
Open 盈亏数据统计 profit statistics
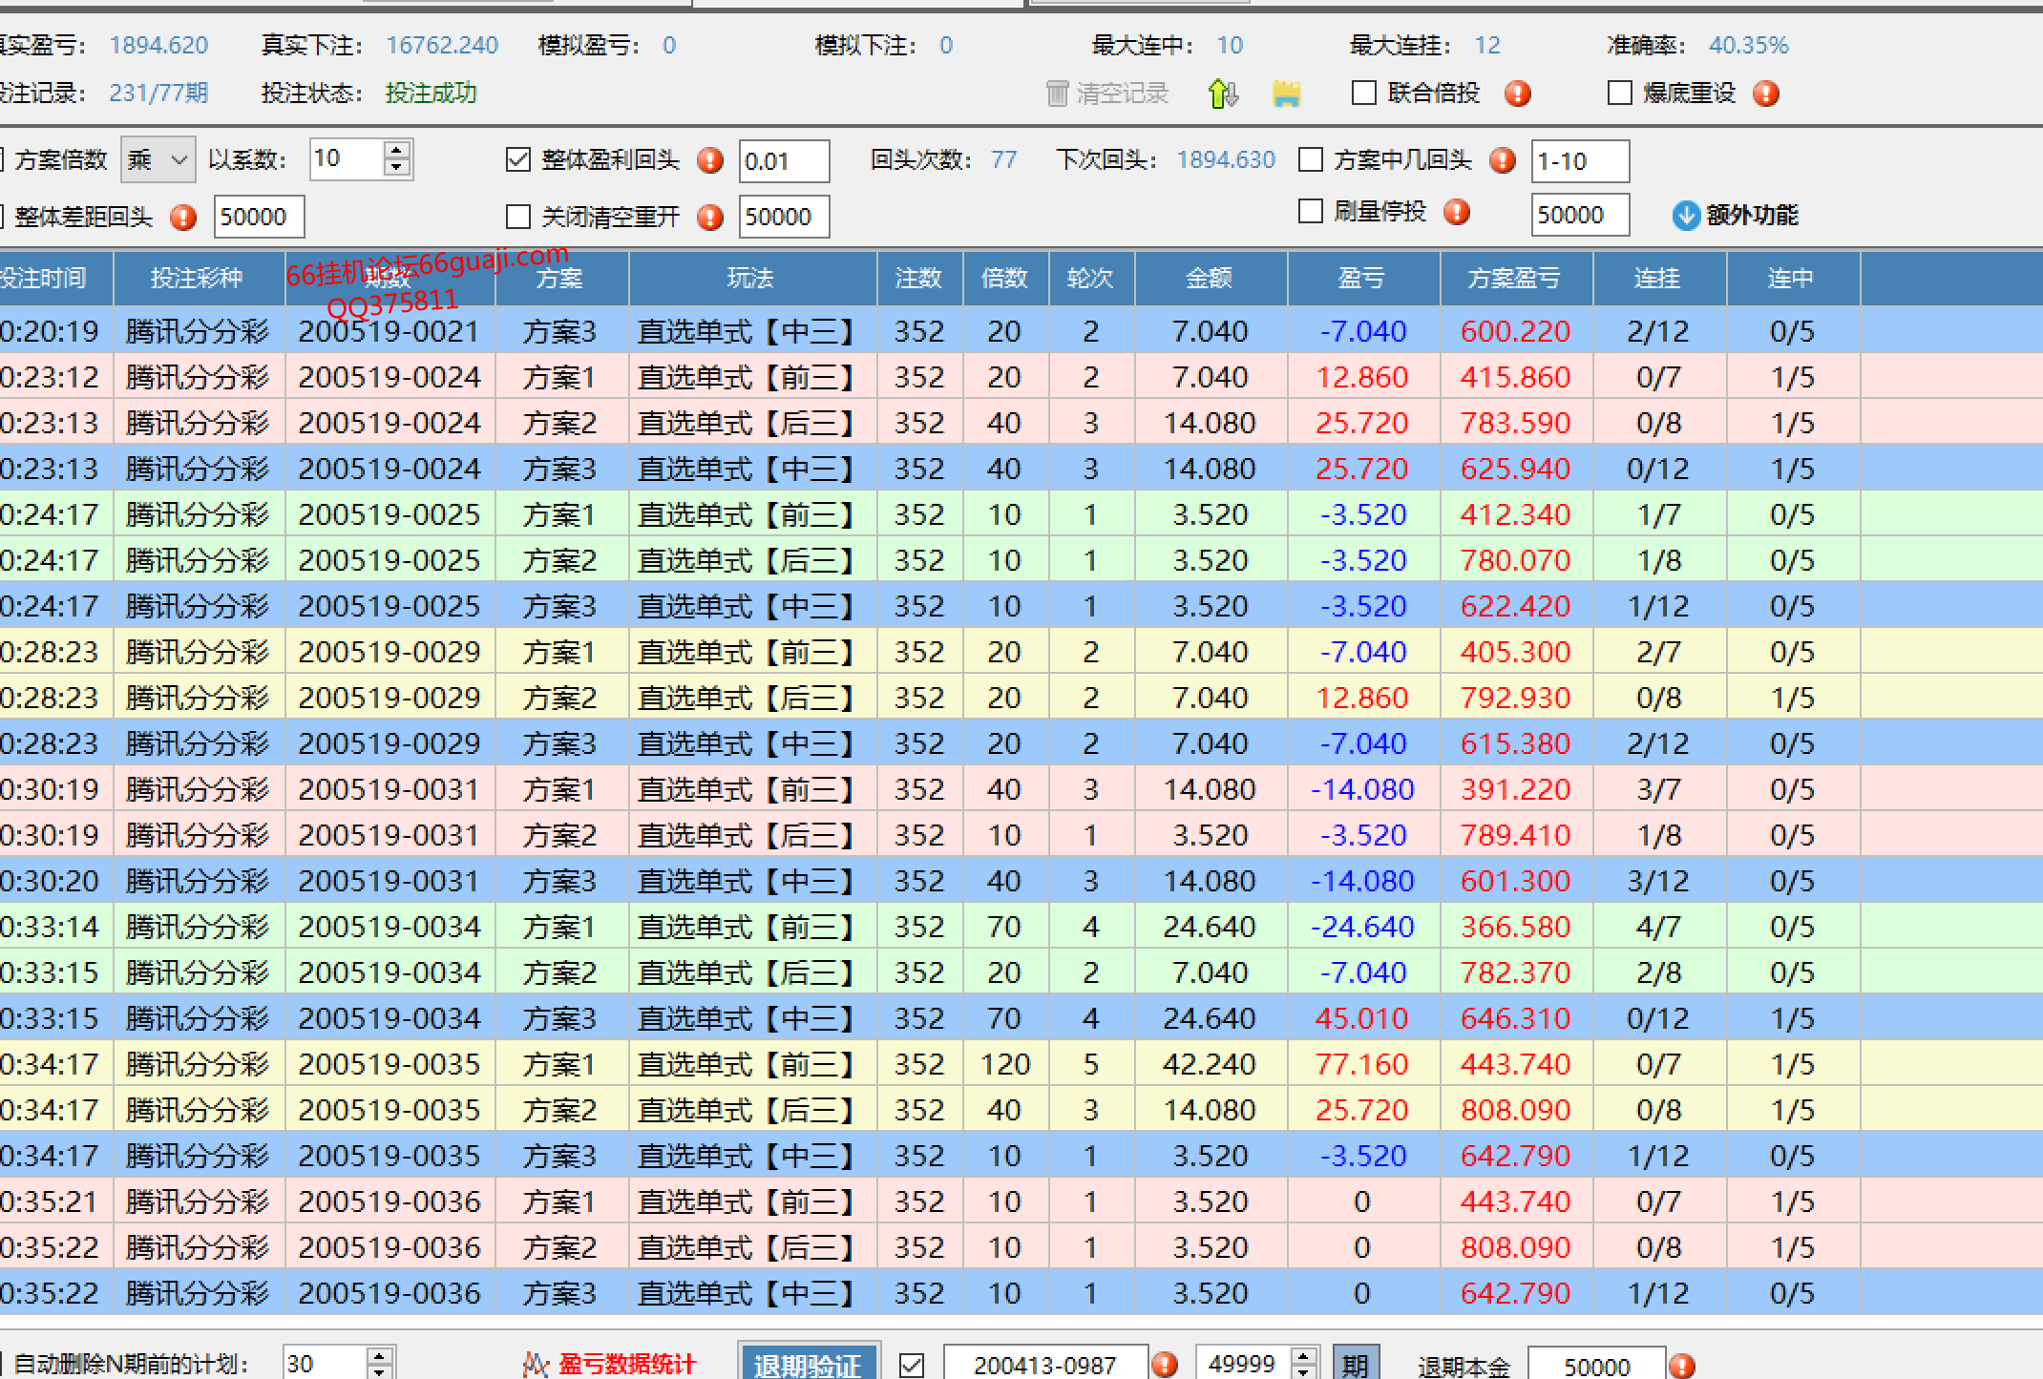pyautogui.click(x=610, y=1365)
